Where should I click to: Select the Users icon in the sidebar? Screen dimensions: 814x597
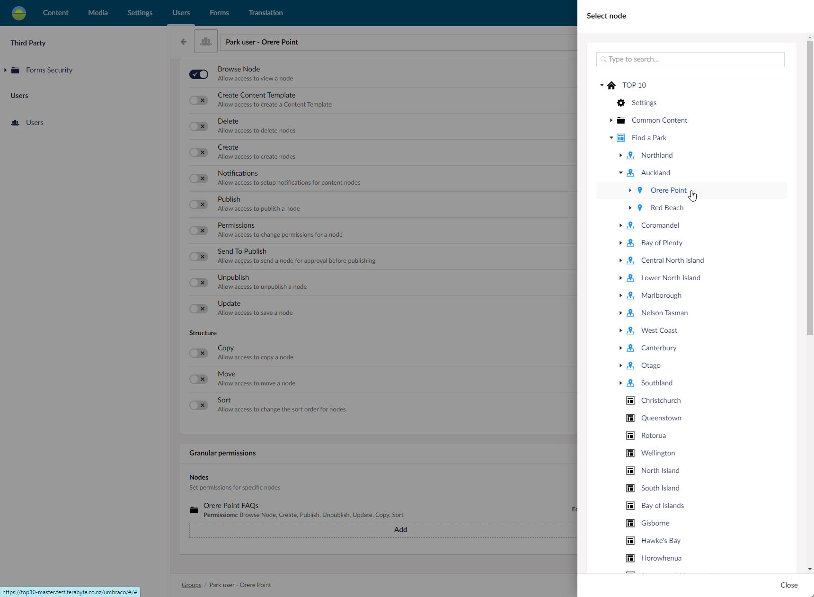[14, 123]
